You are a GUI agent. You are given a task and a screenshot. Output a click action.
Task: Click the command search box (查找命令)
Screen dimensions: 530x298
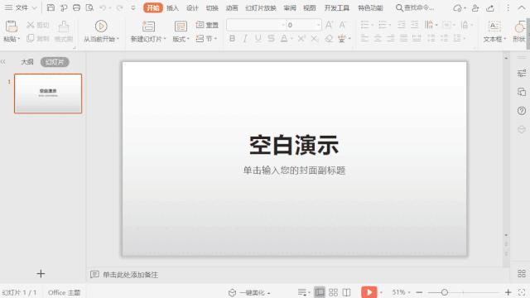[415, 7]
